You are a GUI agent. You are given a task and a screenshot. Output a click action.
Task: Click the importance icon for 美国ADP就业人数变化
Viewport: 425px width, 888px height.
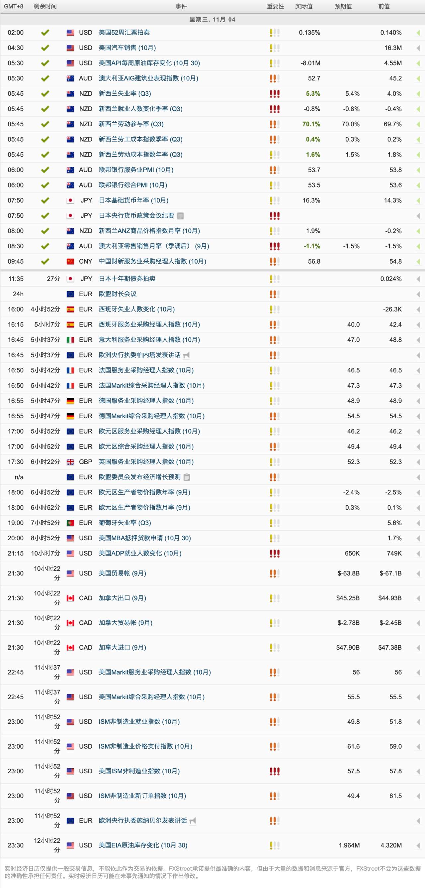pyautogui.click(x=275, y=553)
